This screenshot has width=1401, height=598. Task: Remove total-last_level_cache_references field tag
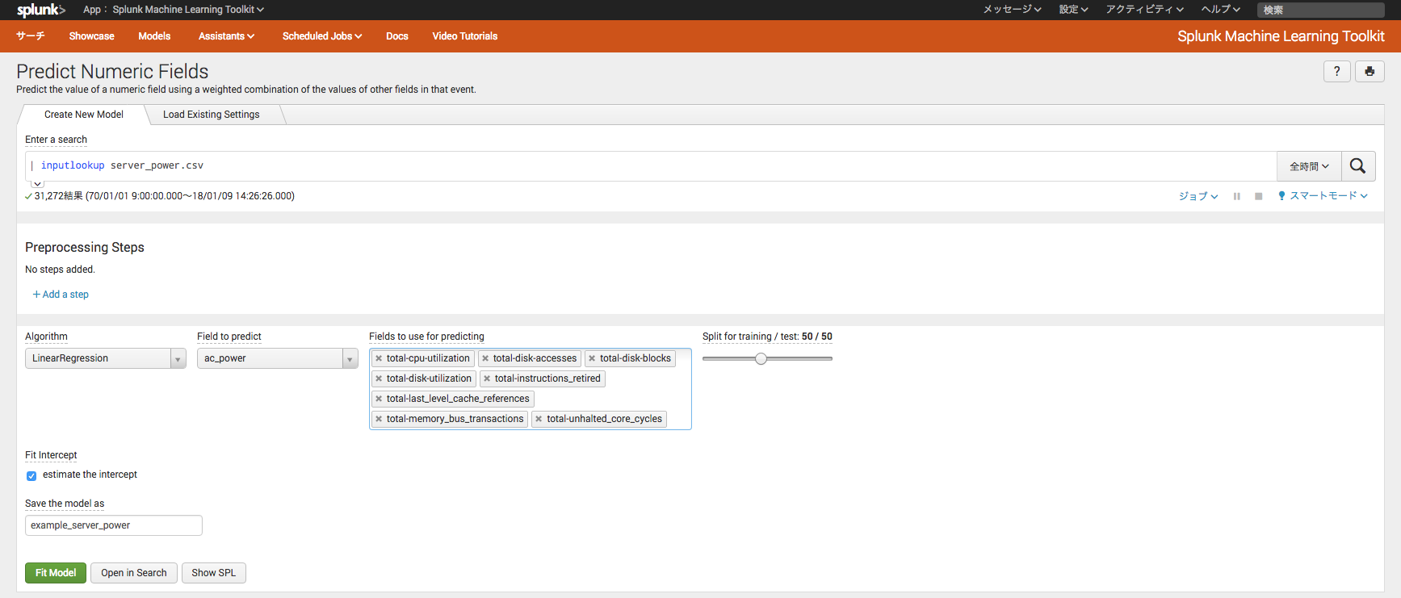pos(379,399)
